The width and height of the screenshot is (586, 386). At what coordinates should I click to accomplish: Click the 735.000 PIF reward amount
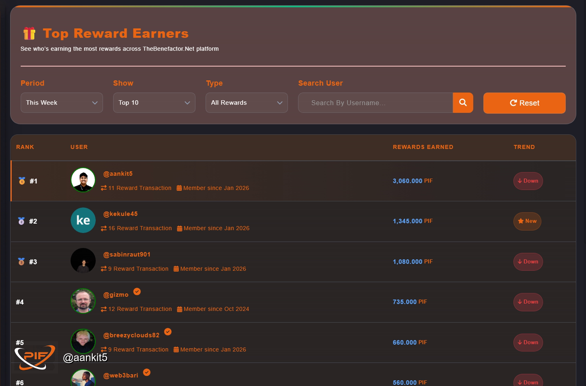[410, 302]
